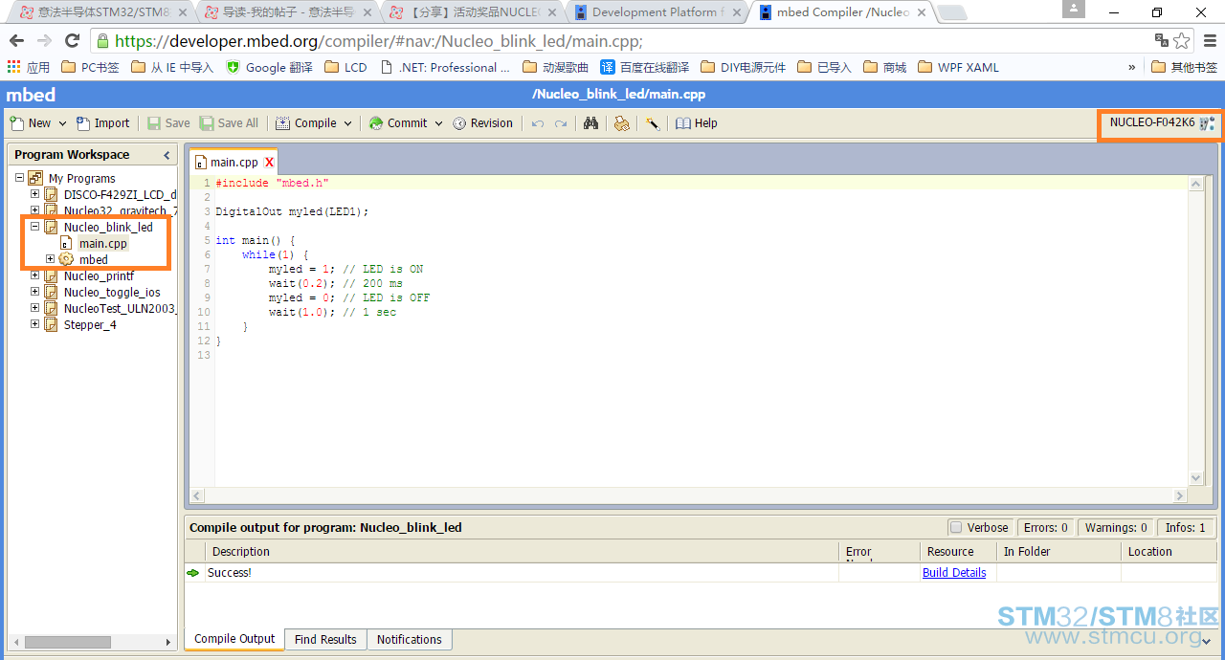Viewport: 1225px width, 660px height.
Task: Click the Commit toolbar button
Action: (398, 123)
